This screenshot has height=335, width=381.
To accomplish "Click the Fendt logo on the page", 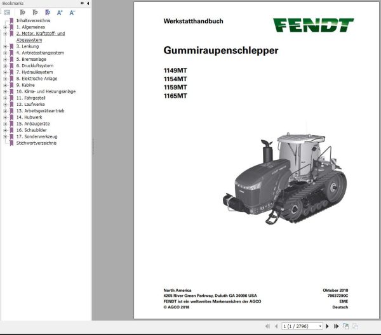I will point(314,25).
